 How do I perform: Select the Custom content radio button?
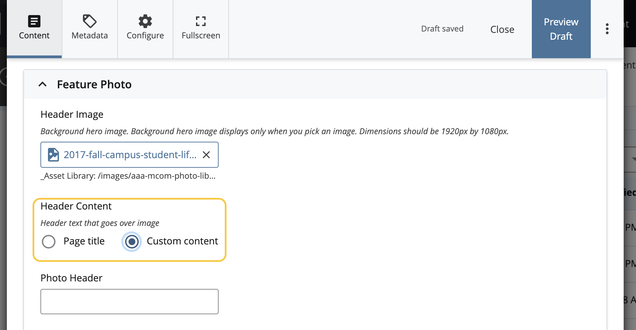tap(132, 242)
